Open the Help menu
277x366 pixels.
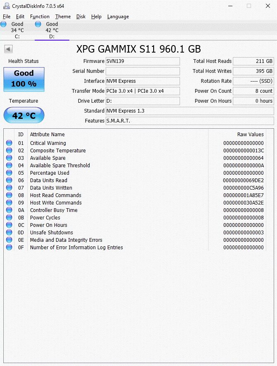tap(96, 17)
